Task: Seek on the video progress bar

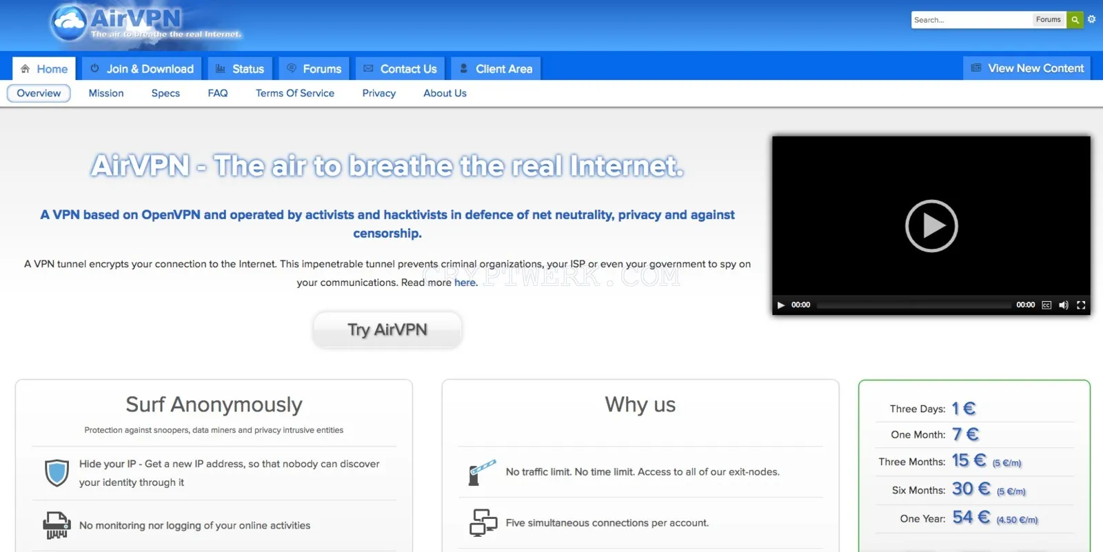Action: [x=913, y=305]
